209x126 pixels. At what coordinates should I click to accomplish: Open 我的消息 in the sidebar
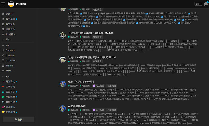tap(10, 24)
